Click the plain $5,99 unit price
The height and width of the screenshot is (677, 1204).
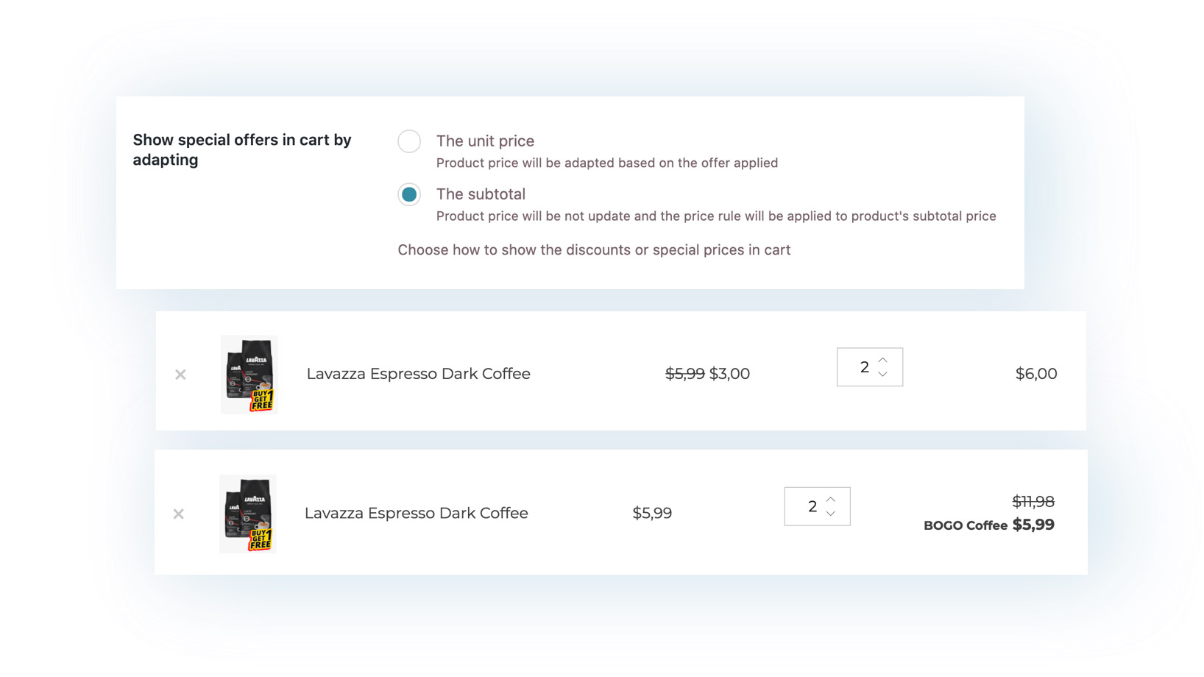point(652,513)
